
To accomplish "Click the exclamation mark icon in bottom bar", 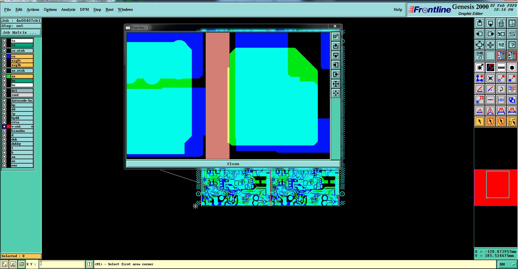I will point(90,264).
